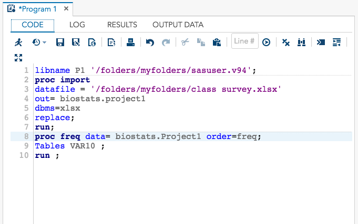Maximize the editor view icon
This screenshot has height=224, width=358.
(x=18, y=58)
